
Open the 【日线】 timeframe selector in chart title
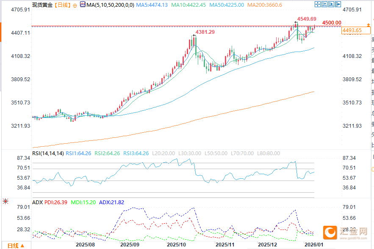point(62,5)
